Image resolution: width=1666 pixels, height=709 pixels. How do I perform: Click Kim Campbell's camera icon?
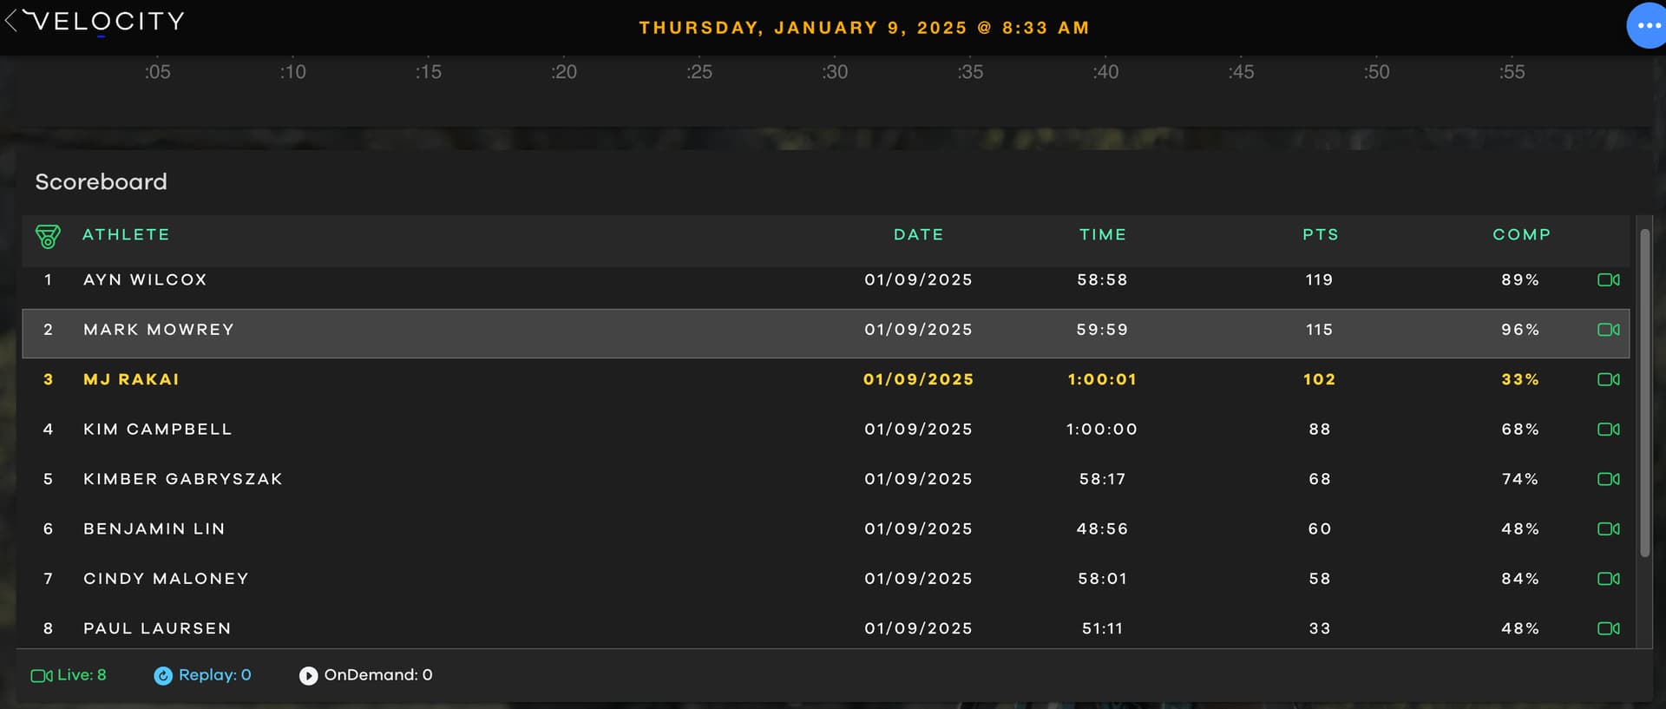coord(1609,430)
